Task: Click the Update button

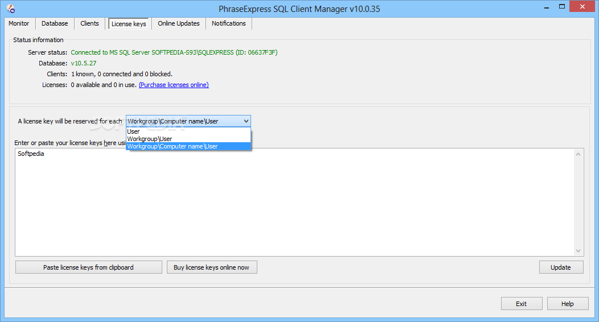Action: (561, 267)
